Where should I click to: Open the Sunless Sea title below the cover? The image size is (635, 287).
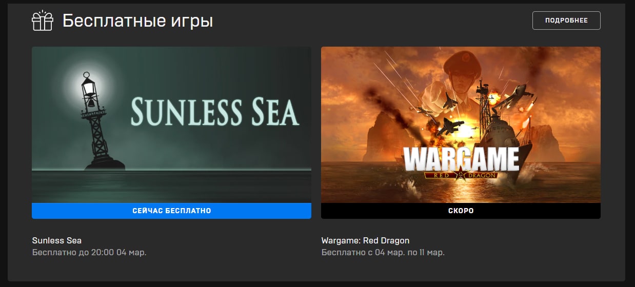(57, 240)
